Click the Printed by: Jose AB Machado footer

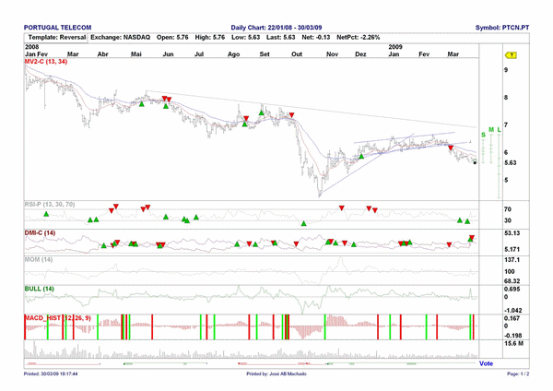(276, 373)
